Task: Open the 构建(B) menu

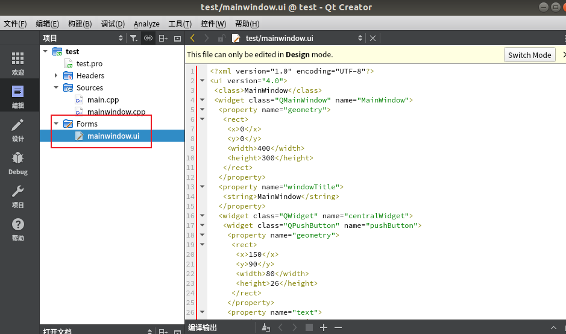Action: pyautogui.click(x=80, y=24)
